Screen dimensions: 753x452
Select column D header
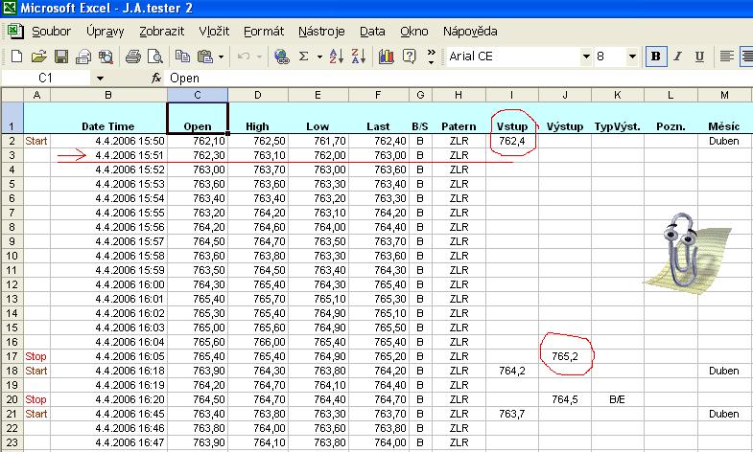257,94
